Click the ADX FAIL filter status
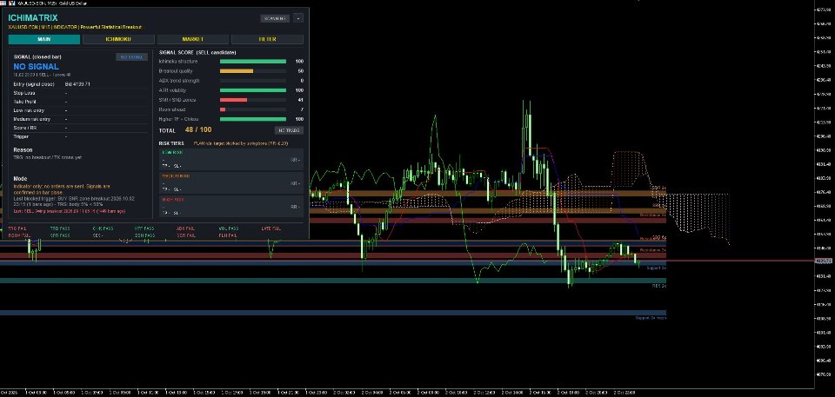835x397 pixels. tap(185, 228)
